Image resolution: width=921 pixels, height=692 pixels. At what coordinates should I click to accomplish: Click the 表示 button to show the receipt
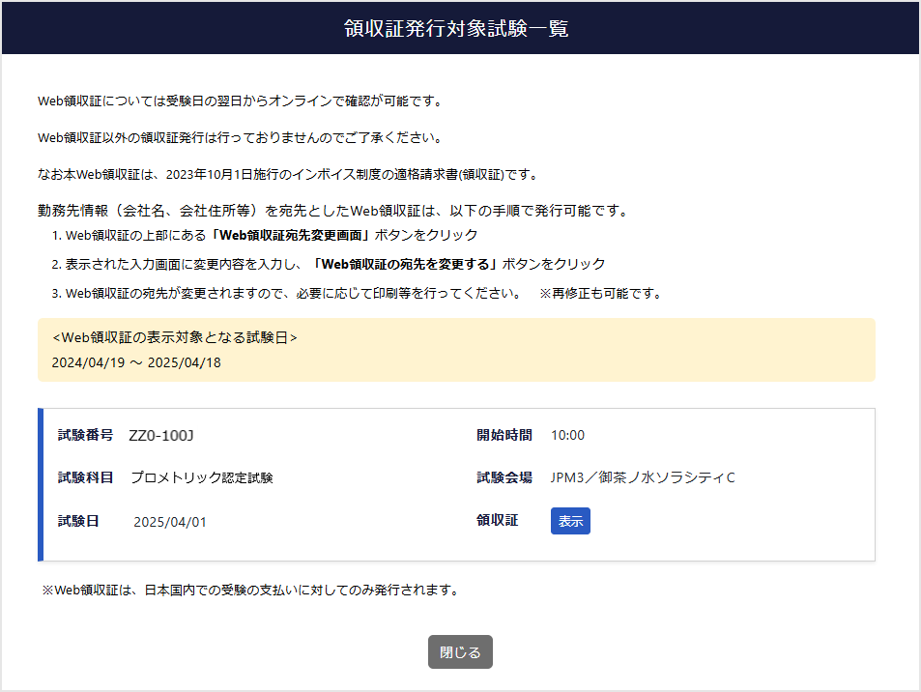[x=570, y=520]
